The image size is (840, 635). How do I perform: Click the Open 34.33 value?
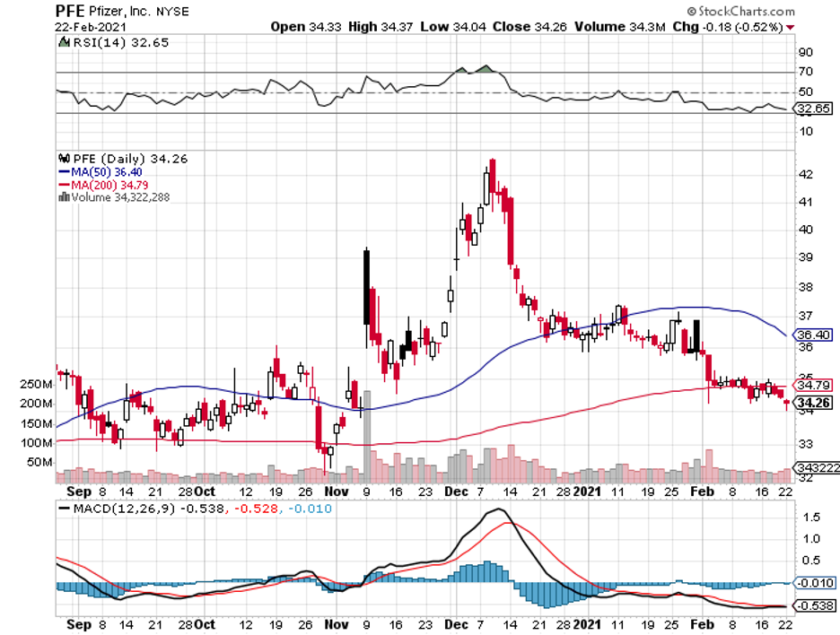[x=306, y=27]
